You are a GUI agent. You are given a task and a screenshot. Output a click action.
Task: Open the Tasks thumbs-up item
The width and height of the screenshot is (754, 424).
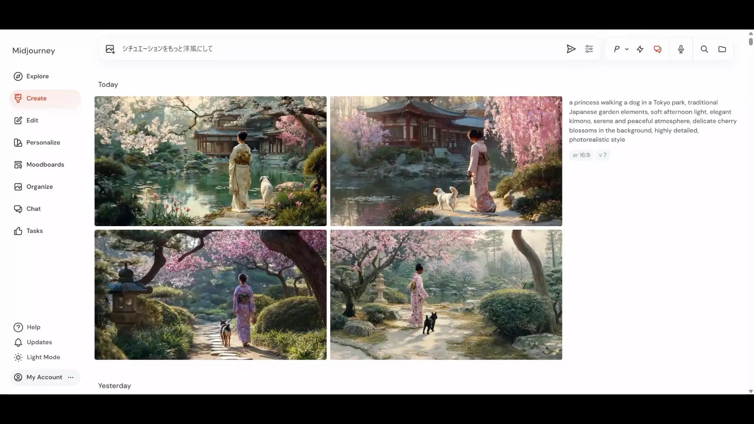pyautogui.click(x=34, y=231)
